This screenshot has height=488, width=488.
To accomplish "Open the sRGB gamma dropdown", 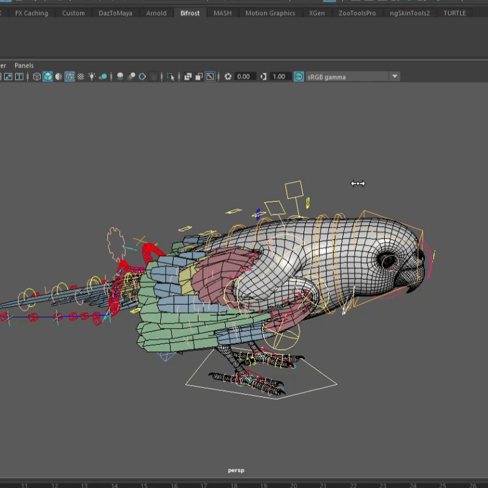I will pos(395,76).
